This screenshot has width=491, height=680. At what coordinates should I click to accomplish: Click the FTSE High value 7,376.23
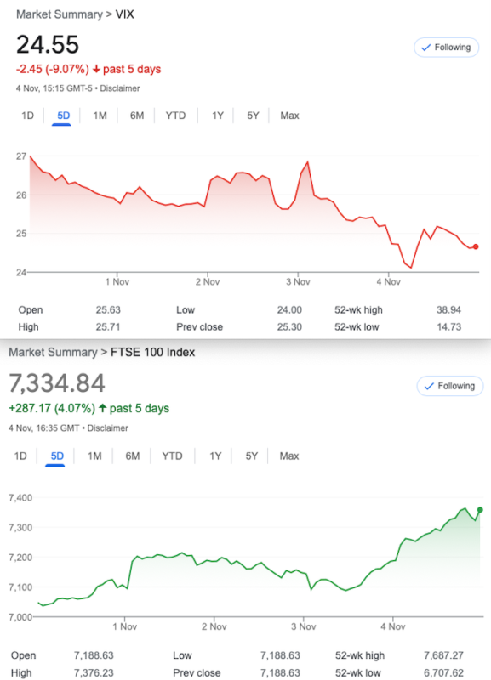click(94, 672)
